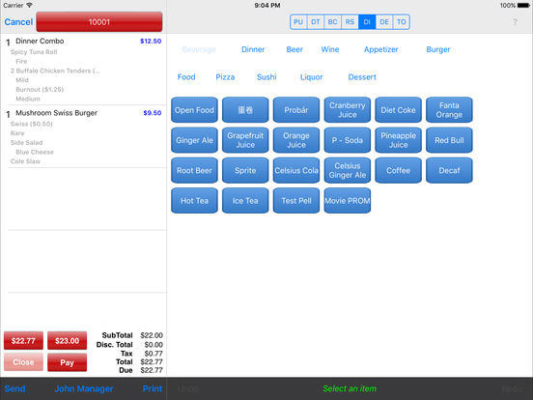Add P - Soda to the order
This screenshot has width=533, height=400.
pyautogui.click(x=348, y=140)
